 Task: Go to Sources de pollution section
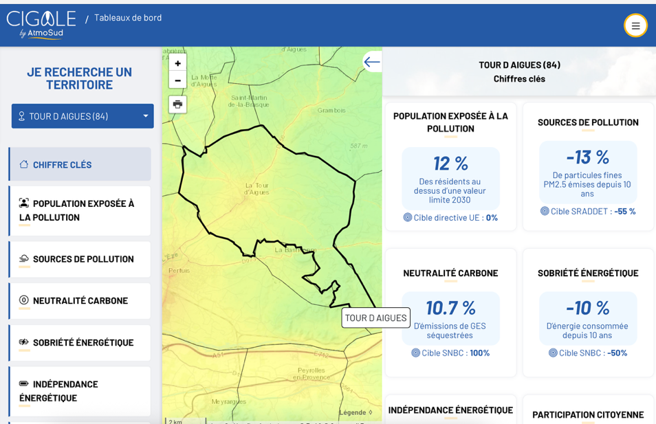point(80,259)
